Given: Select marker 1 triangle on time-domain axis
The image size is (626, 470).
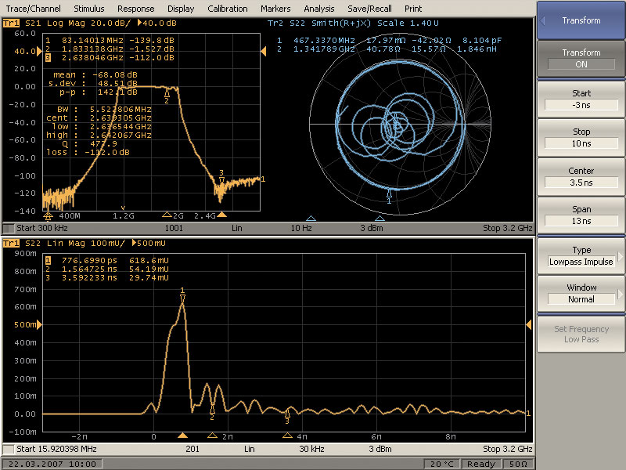Looking at the screenshot, I should (x=182, y=436).
